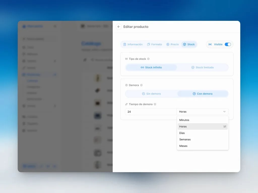The height and width of the screenshot is (193, 258).
Task: Pick Días from the unit list
Action: [203, 133]
